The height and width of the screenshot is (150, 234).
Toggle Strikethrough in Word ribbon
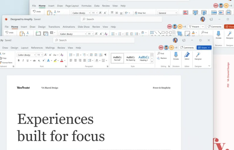[34, 60]
